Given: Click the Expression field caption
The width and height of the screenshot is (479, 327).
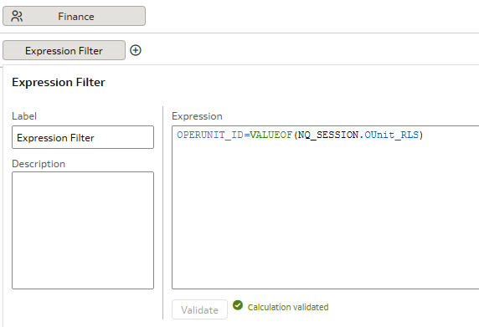Looking at the screenshot, I should point(197,116).
